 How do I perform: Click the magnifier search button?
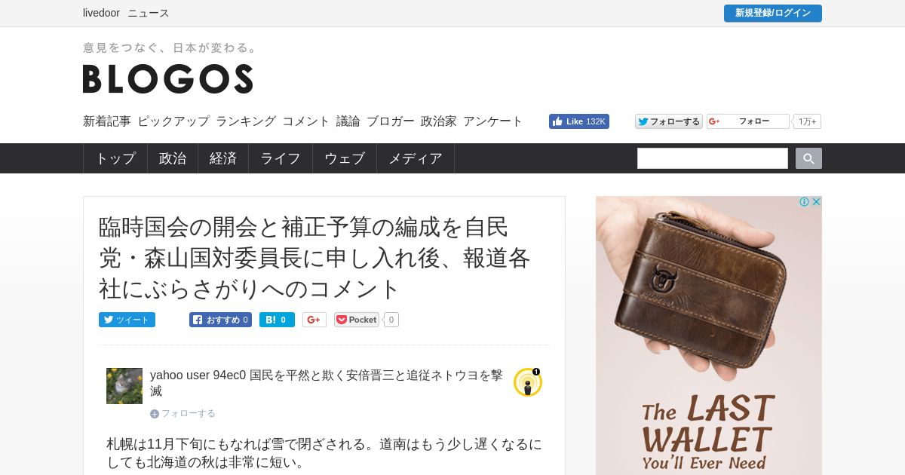click(808, 158)
